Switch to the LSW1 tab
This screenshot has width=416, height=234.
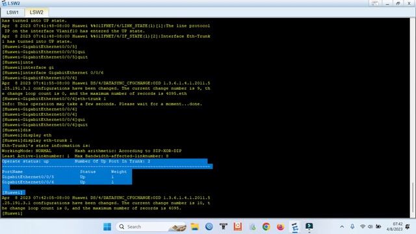(x=12, y=12)
